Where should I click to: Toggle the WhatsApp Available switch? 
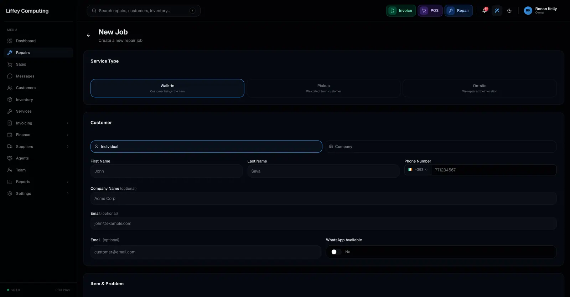coord(336,252)
